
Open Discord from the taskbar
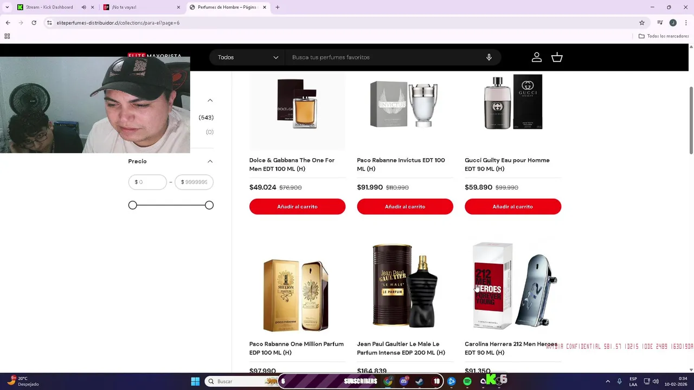tap(403, 381)
